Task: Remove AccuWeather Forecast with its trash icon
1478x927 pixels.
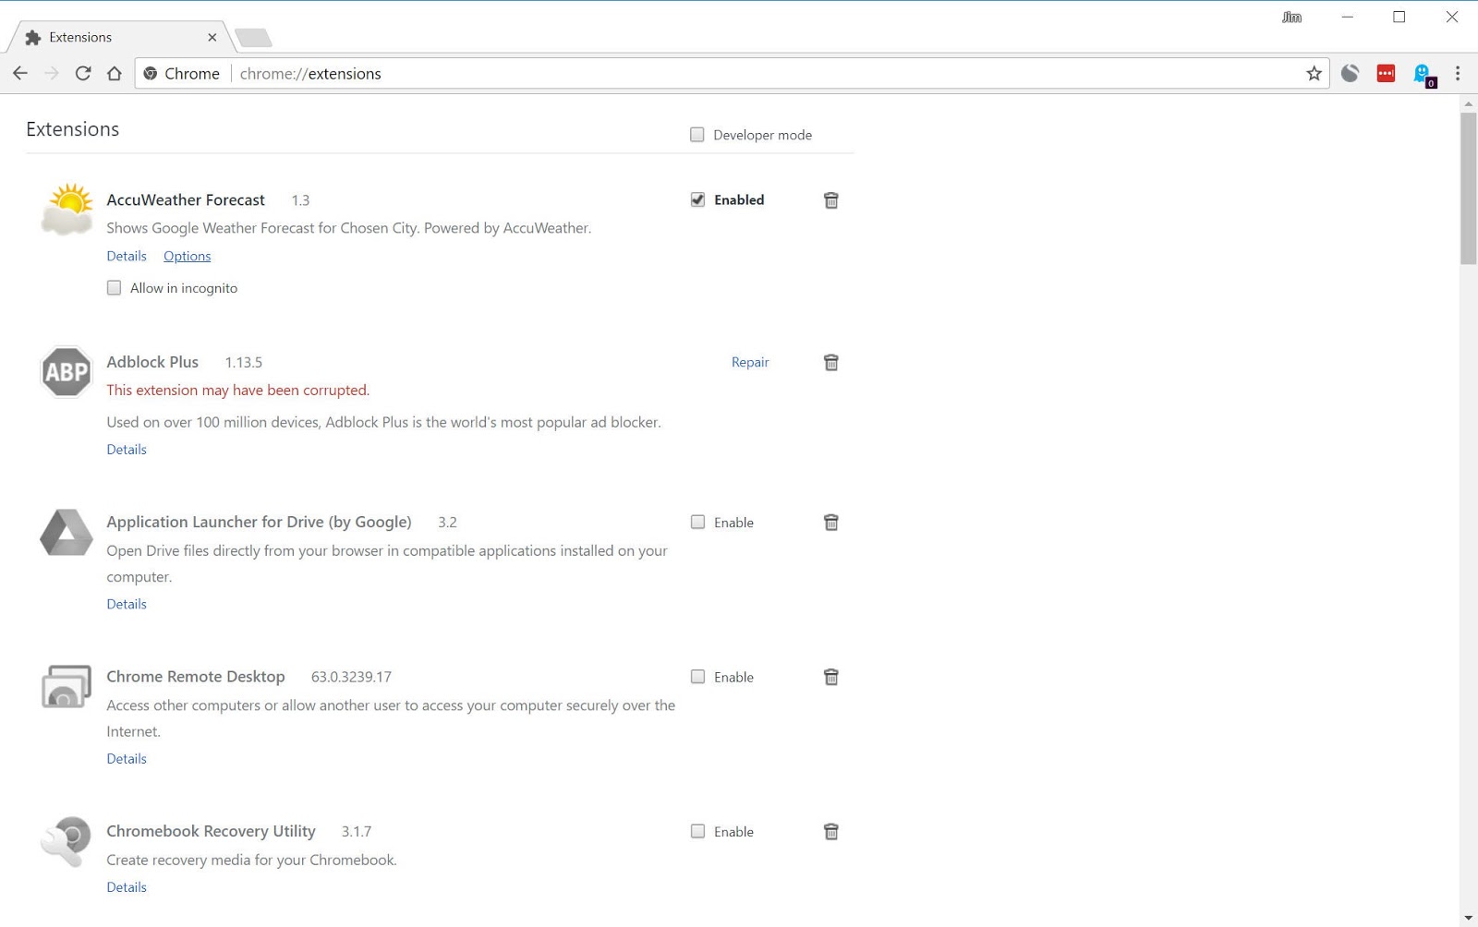Action: (x=831, y=200)
